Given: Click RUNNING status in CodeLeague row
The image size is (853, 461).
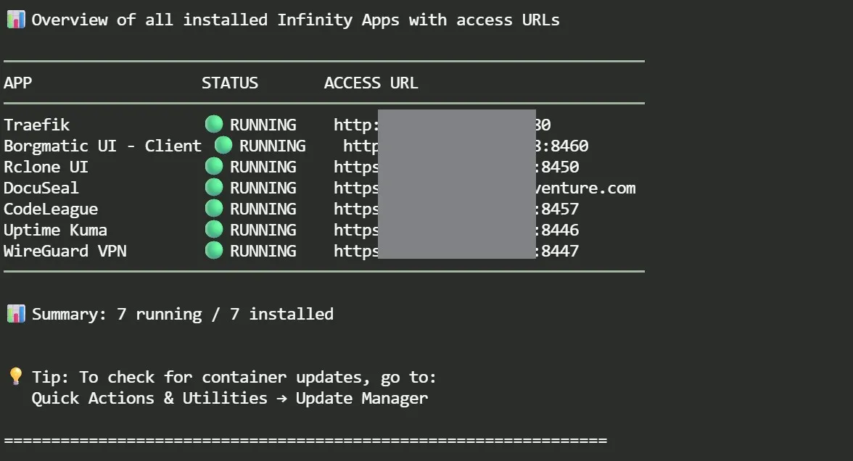Looking at the screenshot, I should tap(263, 209).
